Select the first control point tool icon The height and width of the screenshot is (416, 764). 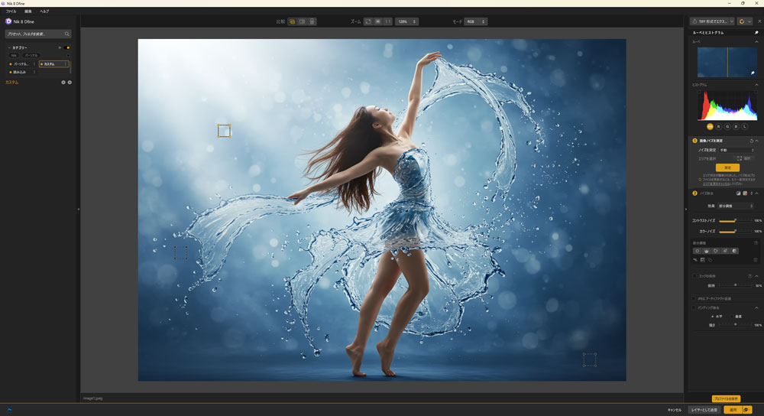(x=698, y=251)
